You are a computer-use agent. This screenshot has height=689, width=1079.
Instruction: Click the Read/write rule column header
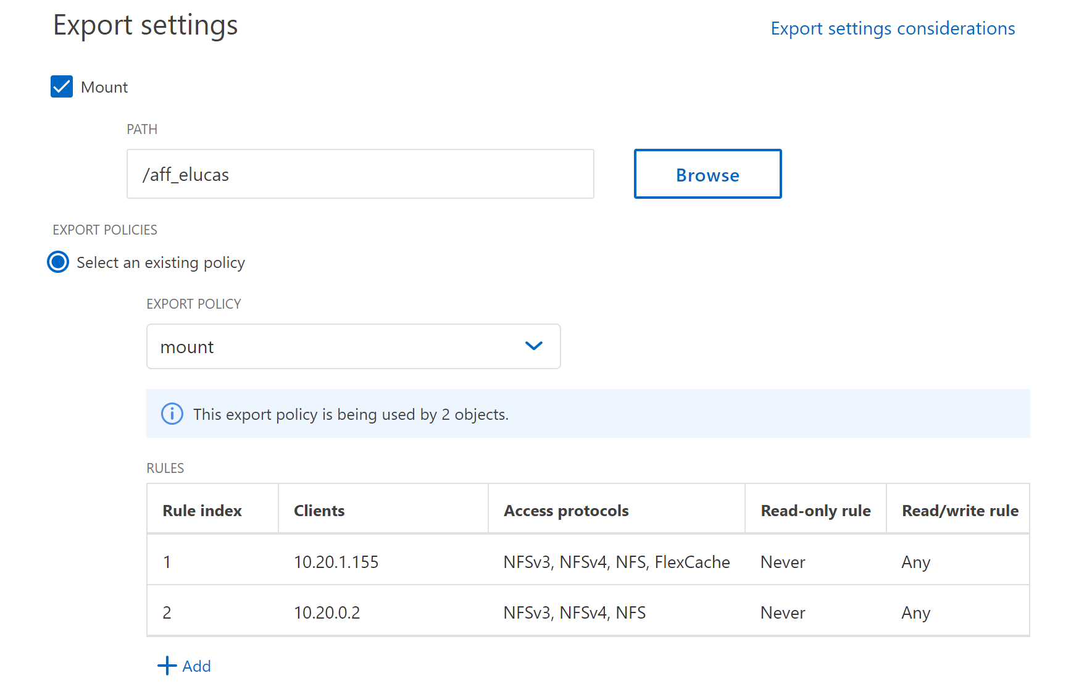(x=959, y=511)
